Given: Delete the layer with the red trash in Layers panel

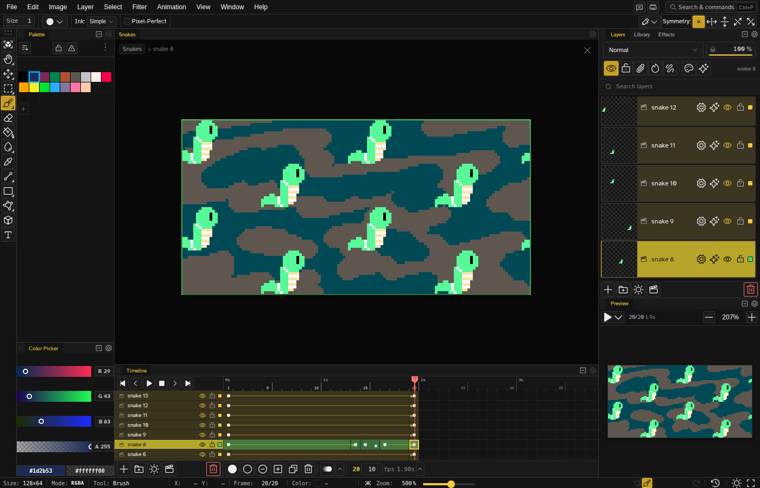Looking at the screenshot, I should 750,290.
